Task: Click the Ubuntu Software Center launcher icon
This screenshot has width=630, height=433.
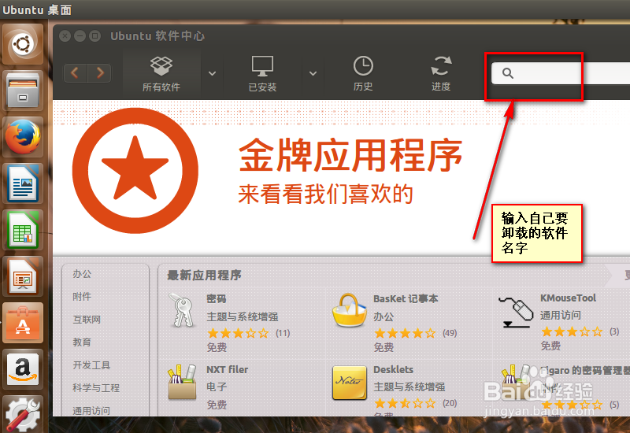Action: 23,324
